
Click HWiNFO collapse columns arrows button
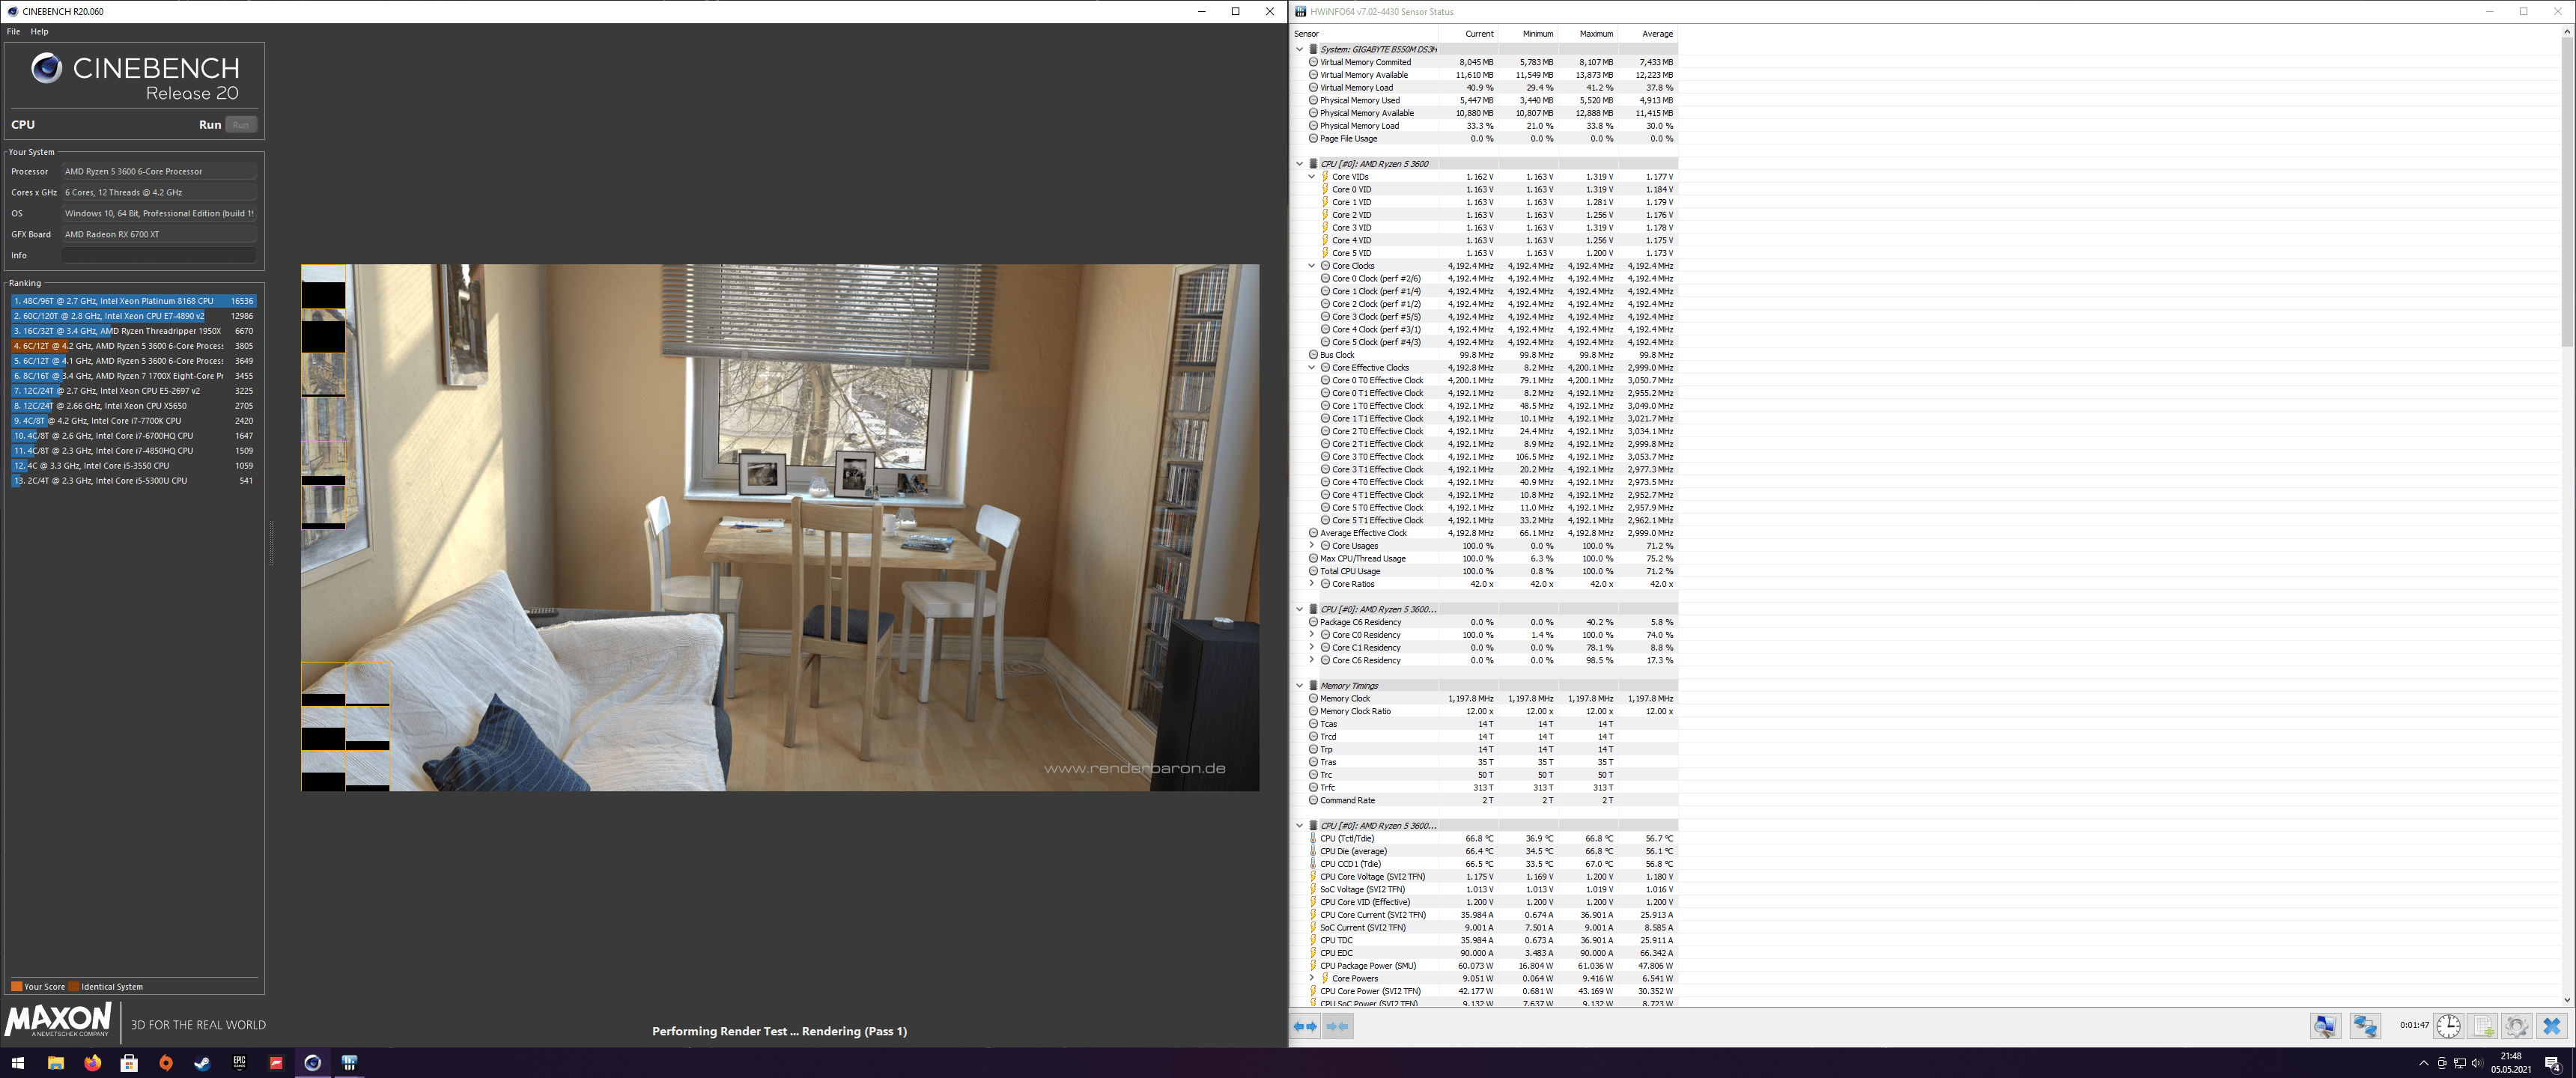1338,1026
